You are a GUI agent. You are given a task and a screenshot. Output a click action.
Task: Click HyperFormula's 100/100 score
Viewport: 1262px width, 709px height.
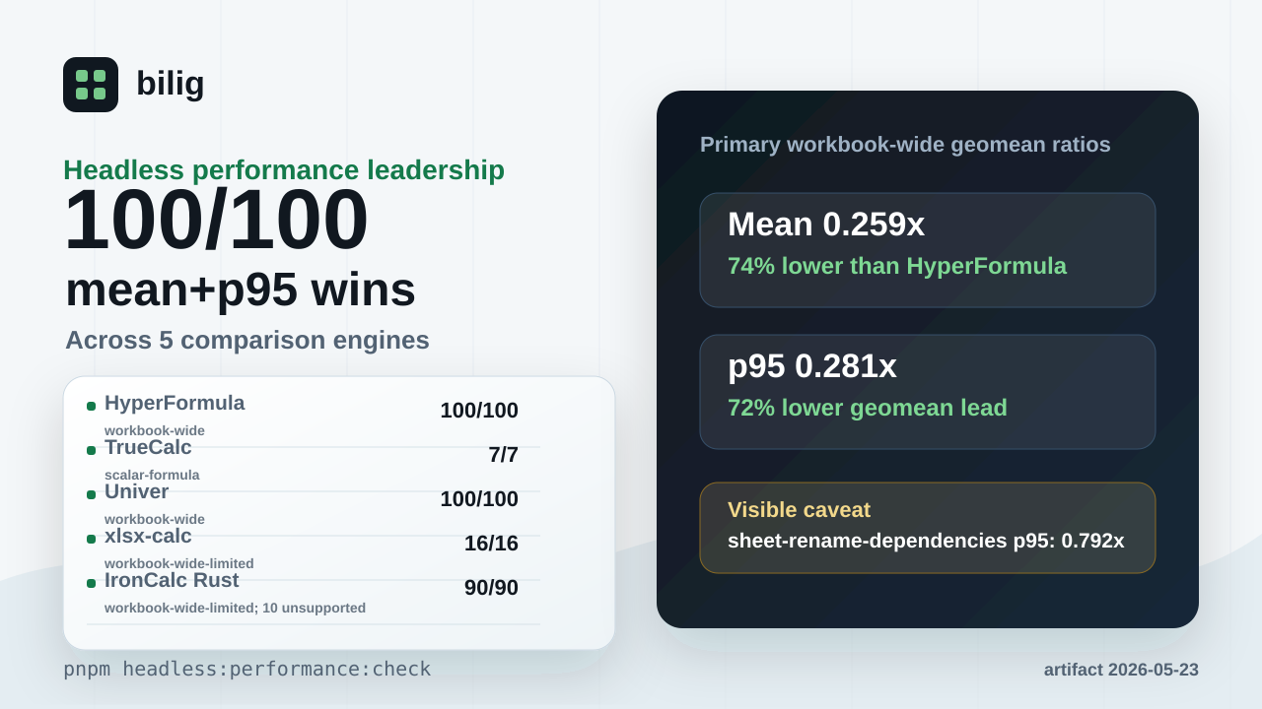click(x=479, y=411)
